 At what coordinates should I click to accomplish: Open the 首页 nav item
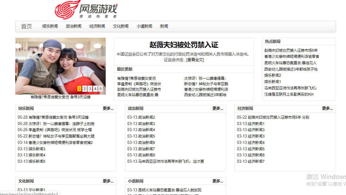pos(26,26)
